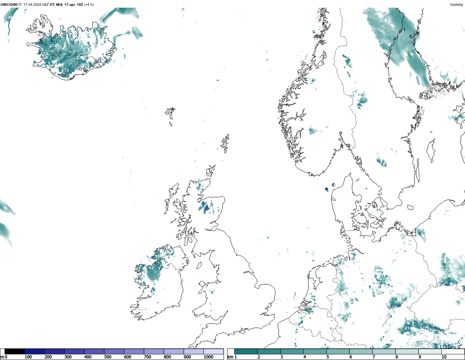Click the 300–400 m legend swatch
465x360 pixels.
tap(74, 351)
